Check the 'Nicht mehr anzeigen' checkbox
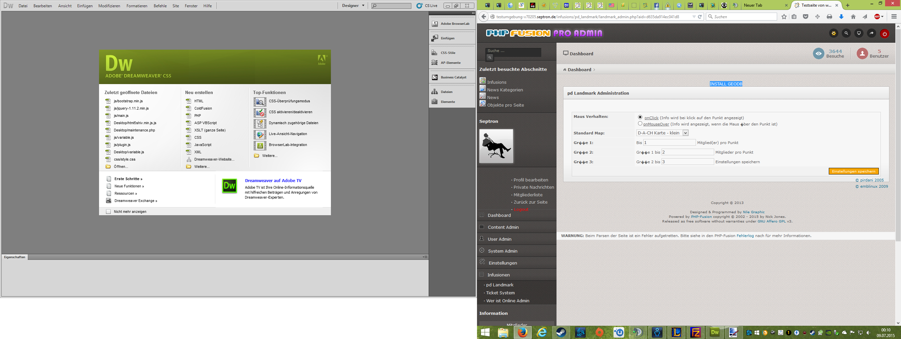The height and width of the screenshot is (339, 901). 108,212
